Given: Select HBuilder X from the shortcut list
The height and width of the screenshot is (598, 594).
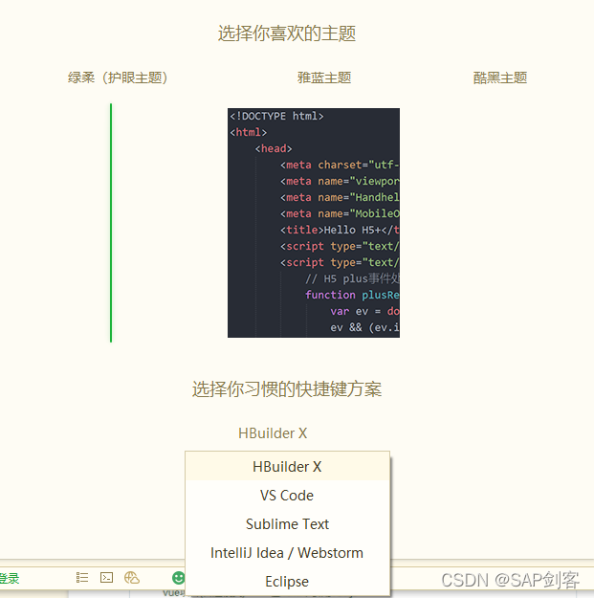Looking at the screenshot, I should pos(288,466).
